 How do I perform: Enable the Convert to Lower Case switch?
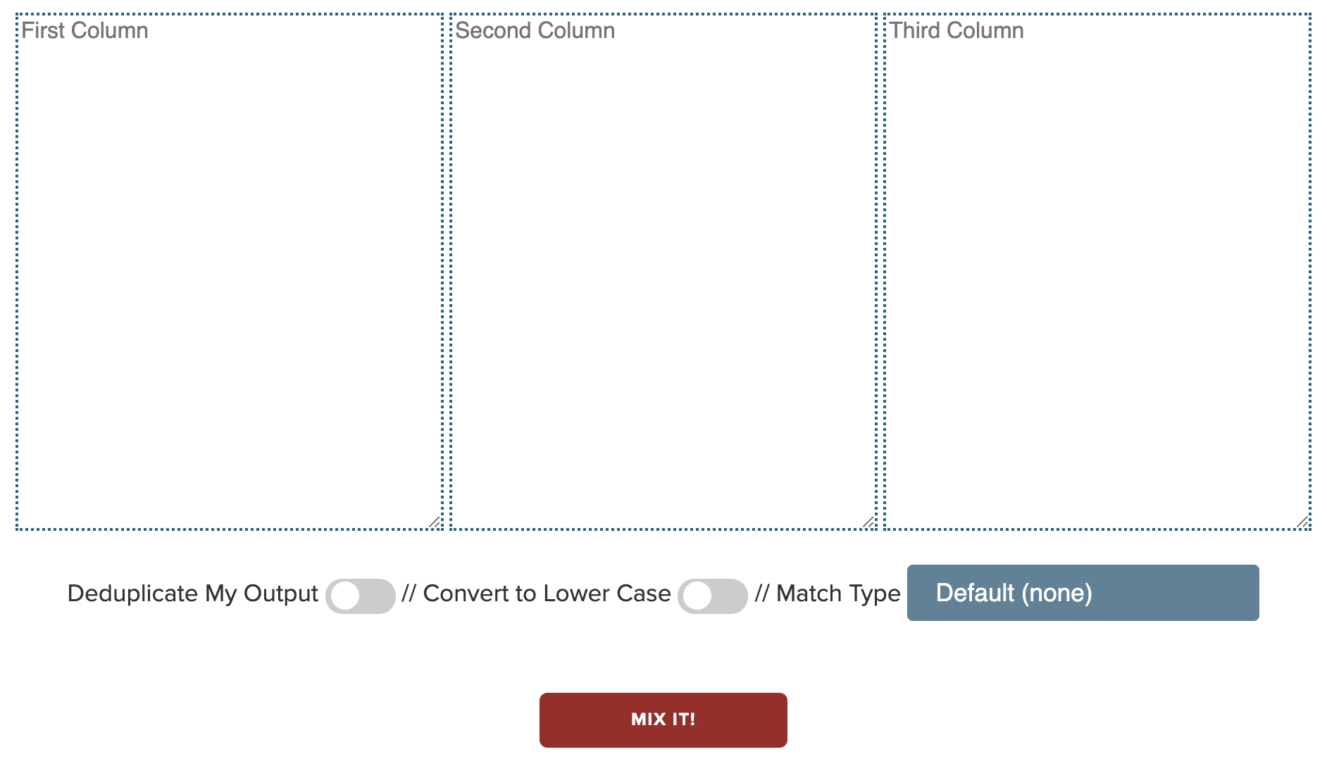click(712, 596)
